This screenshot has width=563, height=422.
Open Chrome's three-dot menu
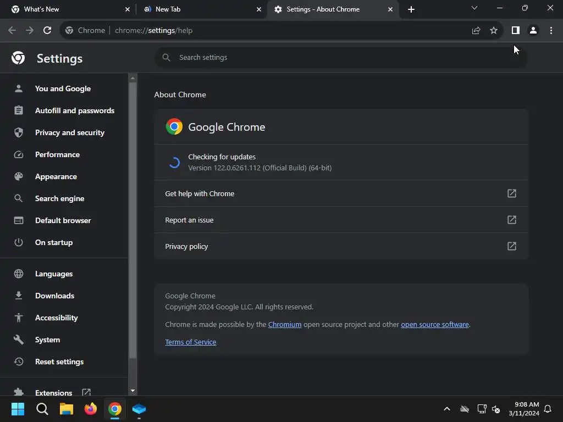click(x=551, y=31)
